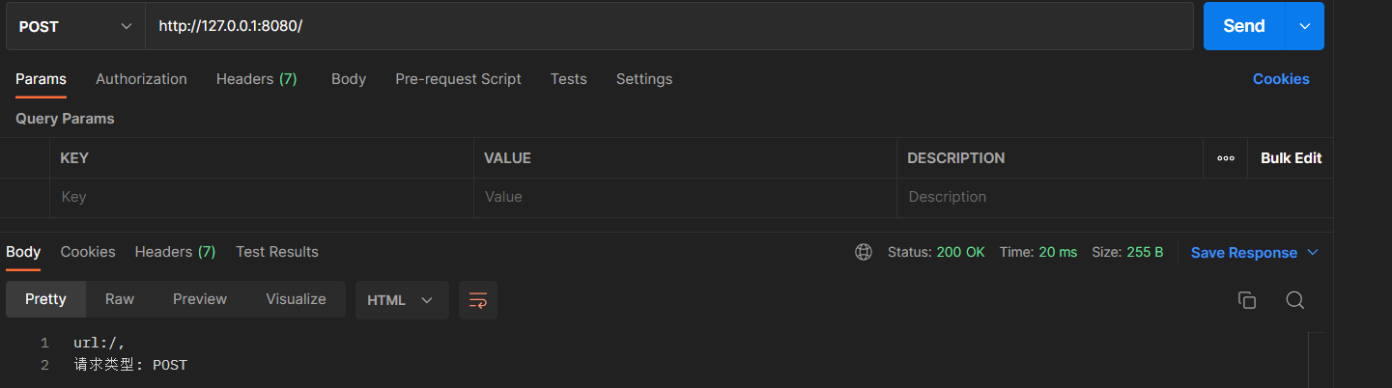Click the query param Key field

261,197
